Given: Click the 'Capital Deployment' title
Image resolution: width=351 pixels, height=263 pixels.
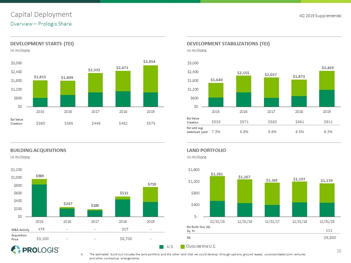Looking at the screenshot, I should pos(41,15).
